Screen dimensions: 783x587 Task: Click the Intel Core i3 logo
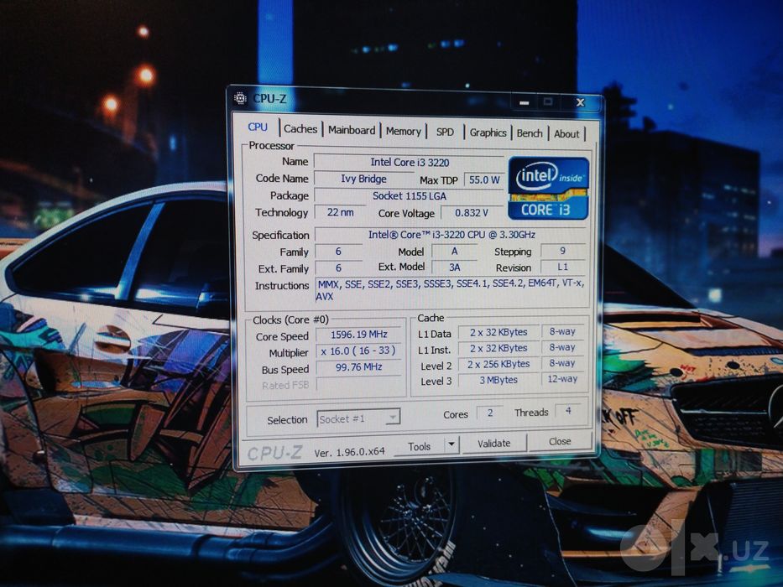[548, 188]
